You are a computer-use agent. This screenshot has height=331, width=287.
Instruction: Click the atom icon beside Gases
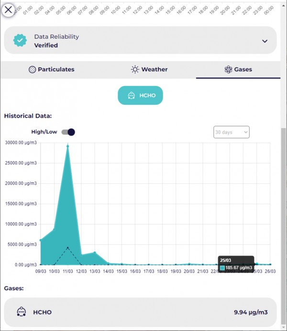(228, 69)
